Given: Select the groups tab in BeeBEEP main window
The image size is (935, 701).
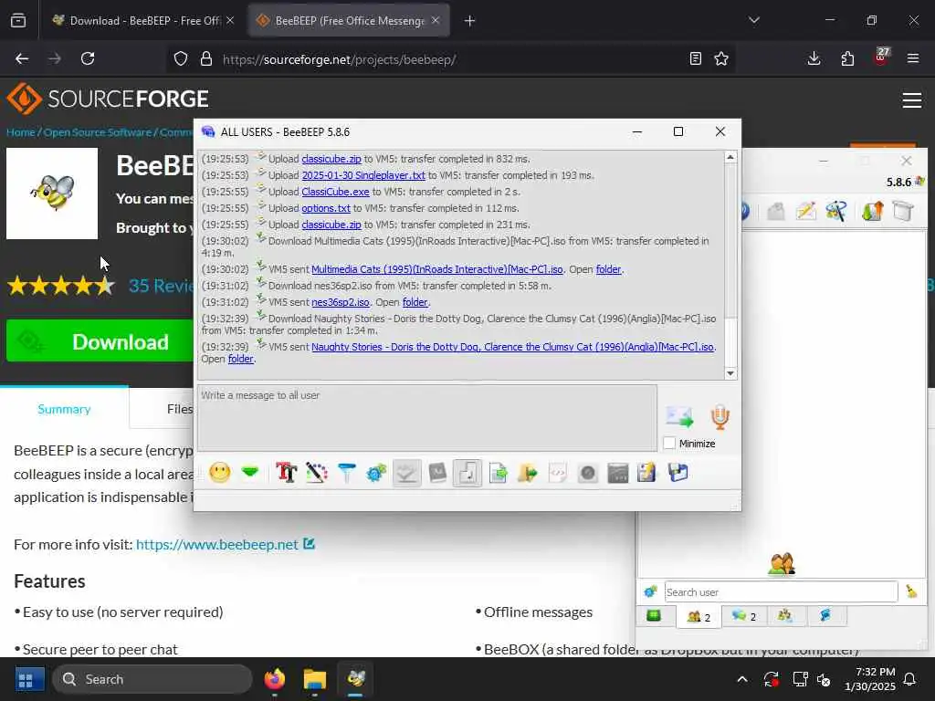Looking at the screenshot, I should (784, 616).
